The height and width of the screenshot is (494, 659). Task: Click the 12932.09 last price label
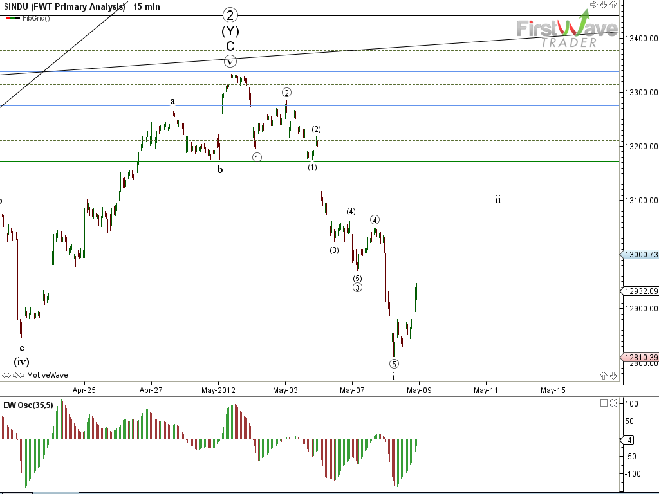tap(639, 291)
